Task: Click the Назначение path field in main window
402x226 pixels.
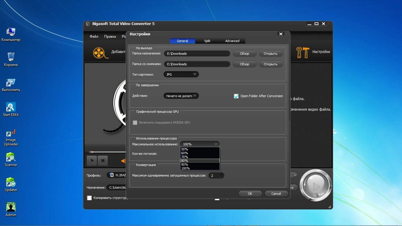Action: [x=117, y=187]
